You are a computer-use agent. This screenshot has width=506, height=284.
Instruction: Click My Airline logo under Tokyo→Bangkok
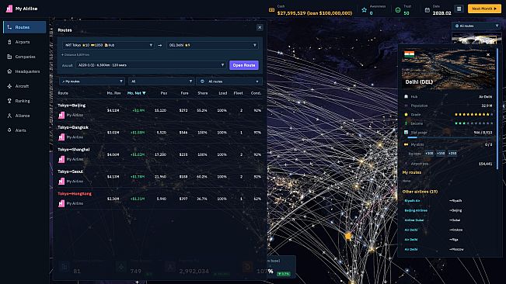coord(61,137)
